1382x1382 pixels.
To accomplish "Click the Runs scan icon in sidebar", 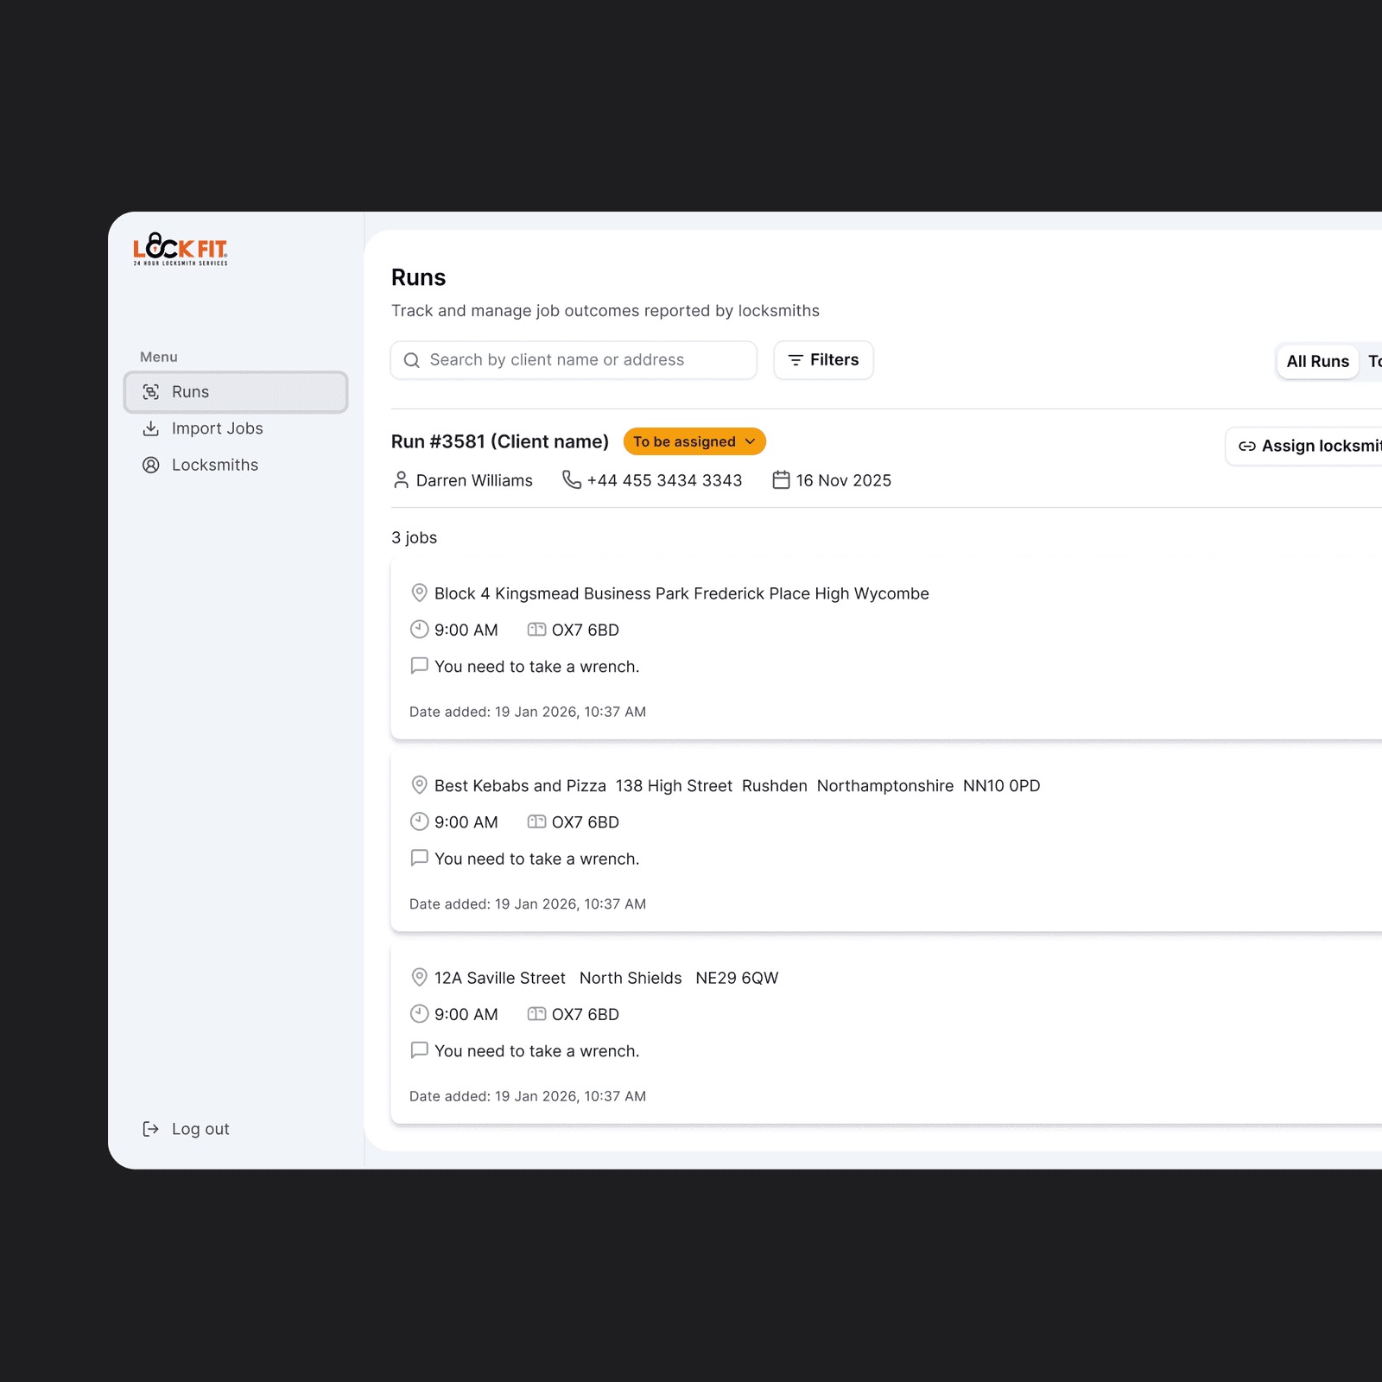I will pyautogui.click(x=151, y=392).
